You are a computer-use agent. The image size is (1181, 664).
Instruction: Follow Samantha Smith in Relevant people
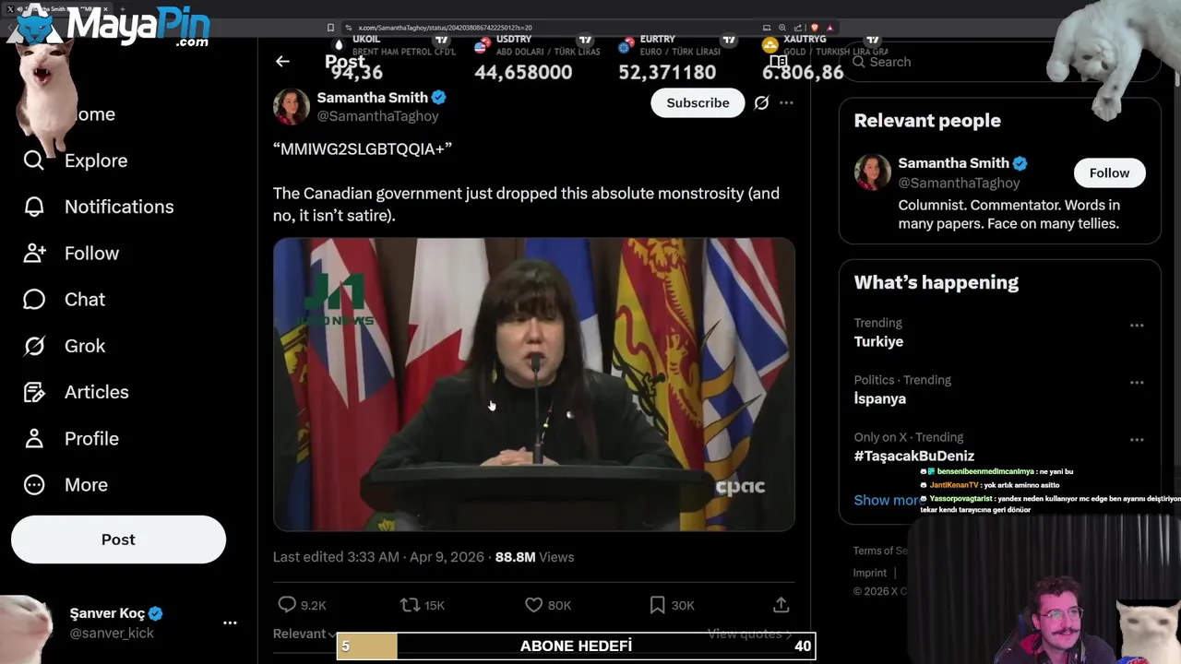tap(1109, 172)
